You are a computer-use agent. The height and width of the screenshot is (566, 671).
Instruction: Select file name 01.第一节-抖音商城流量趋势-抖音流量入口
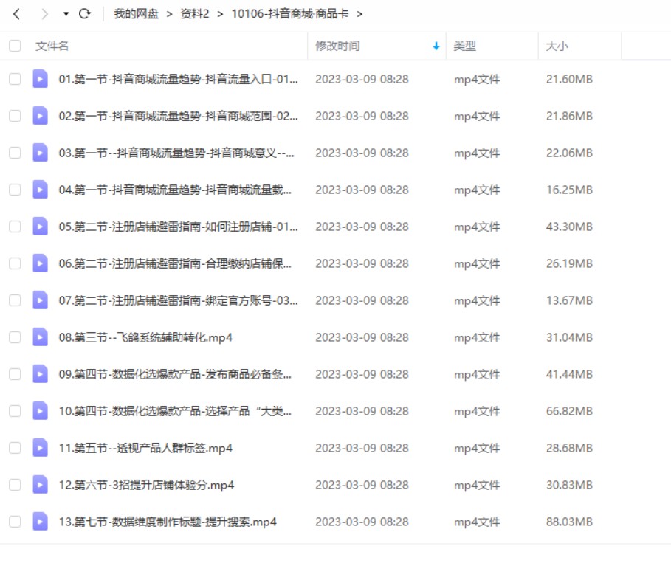179,79
